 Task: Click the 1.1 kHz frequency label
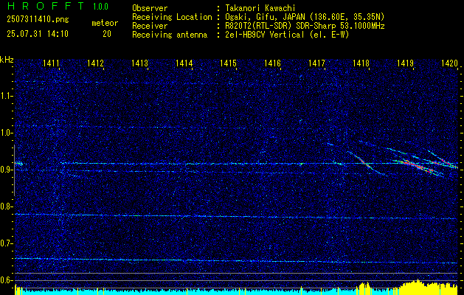(7, 96)
